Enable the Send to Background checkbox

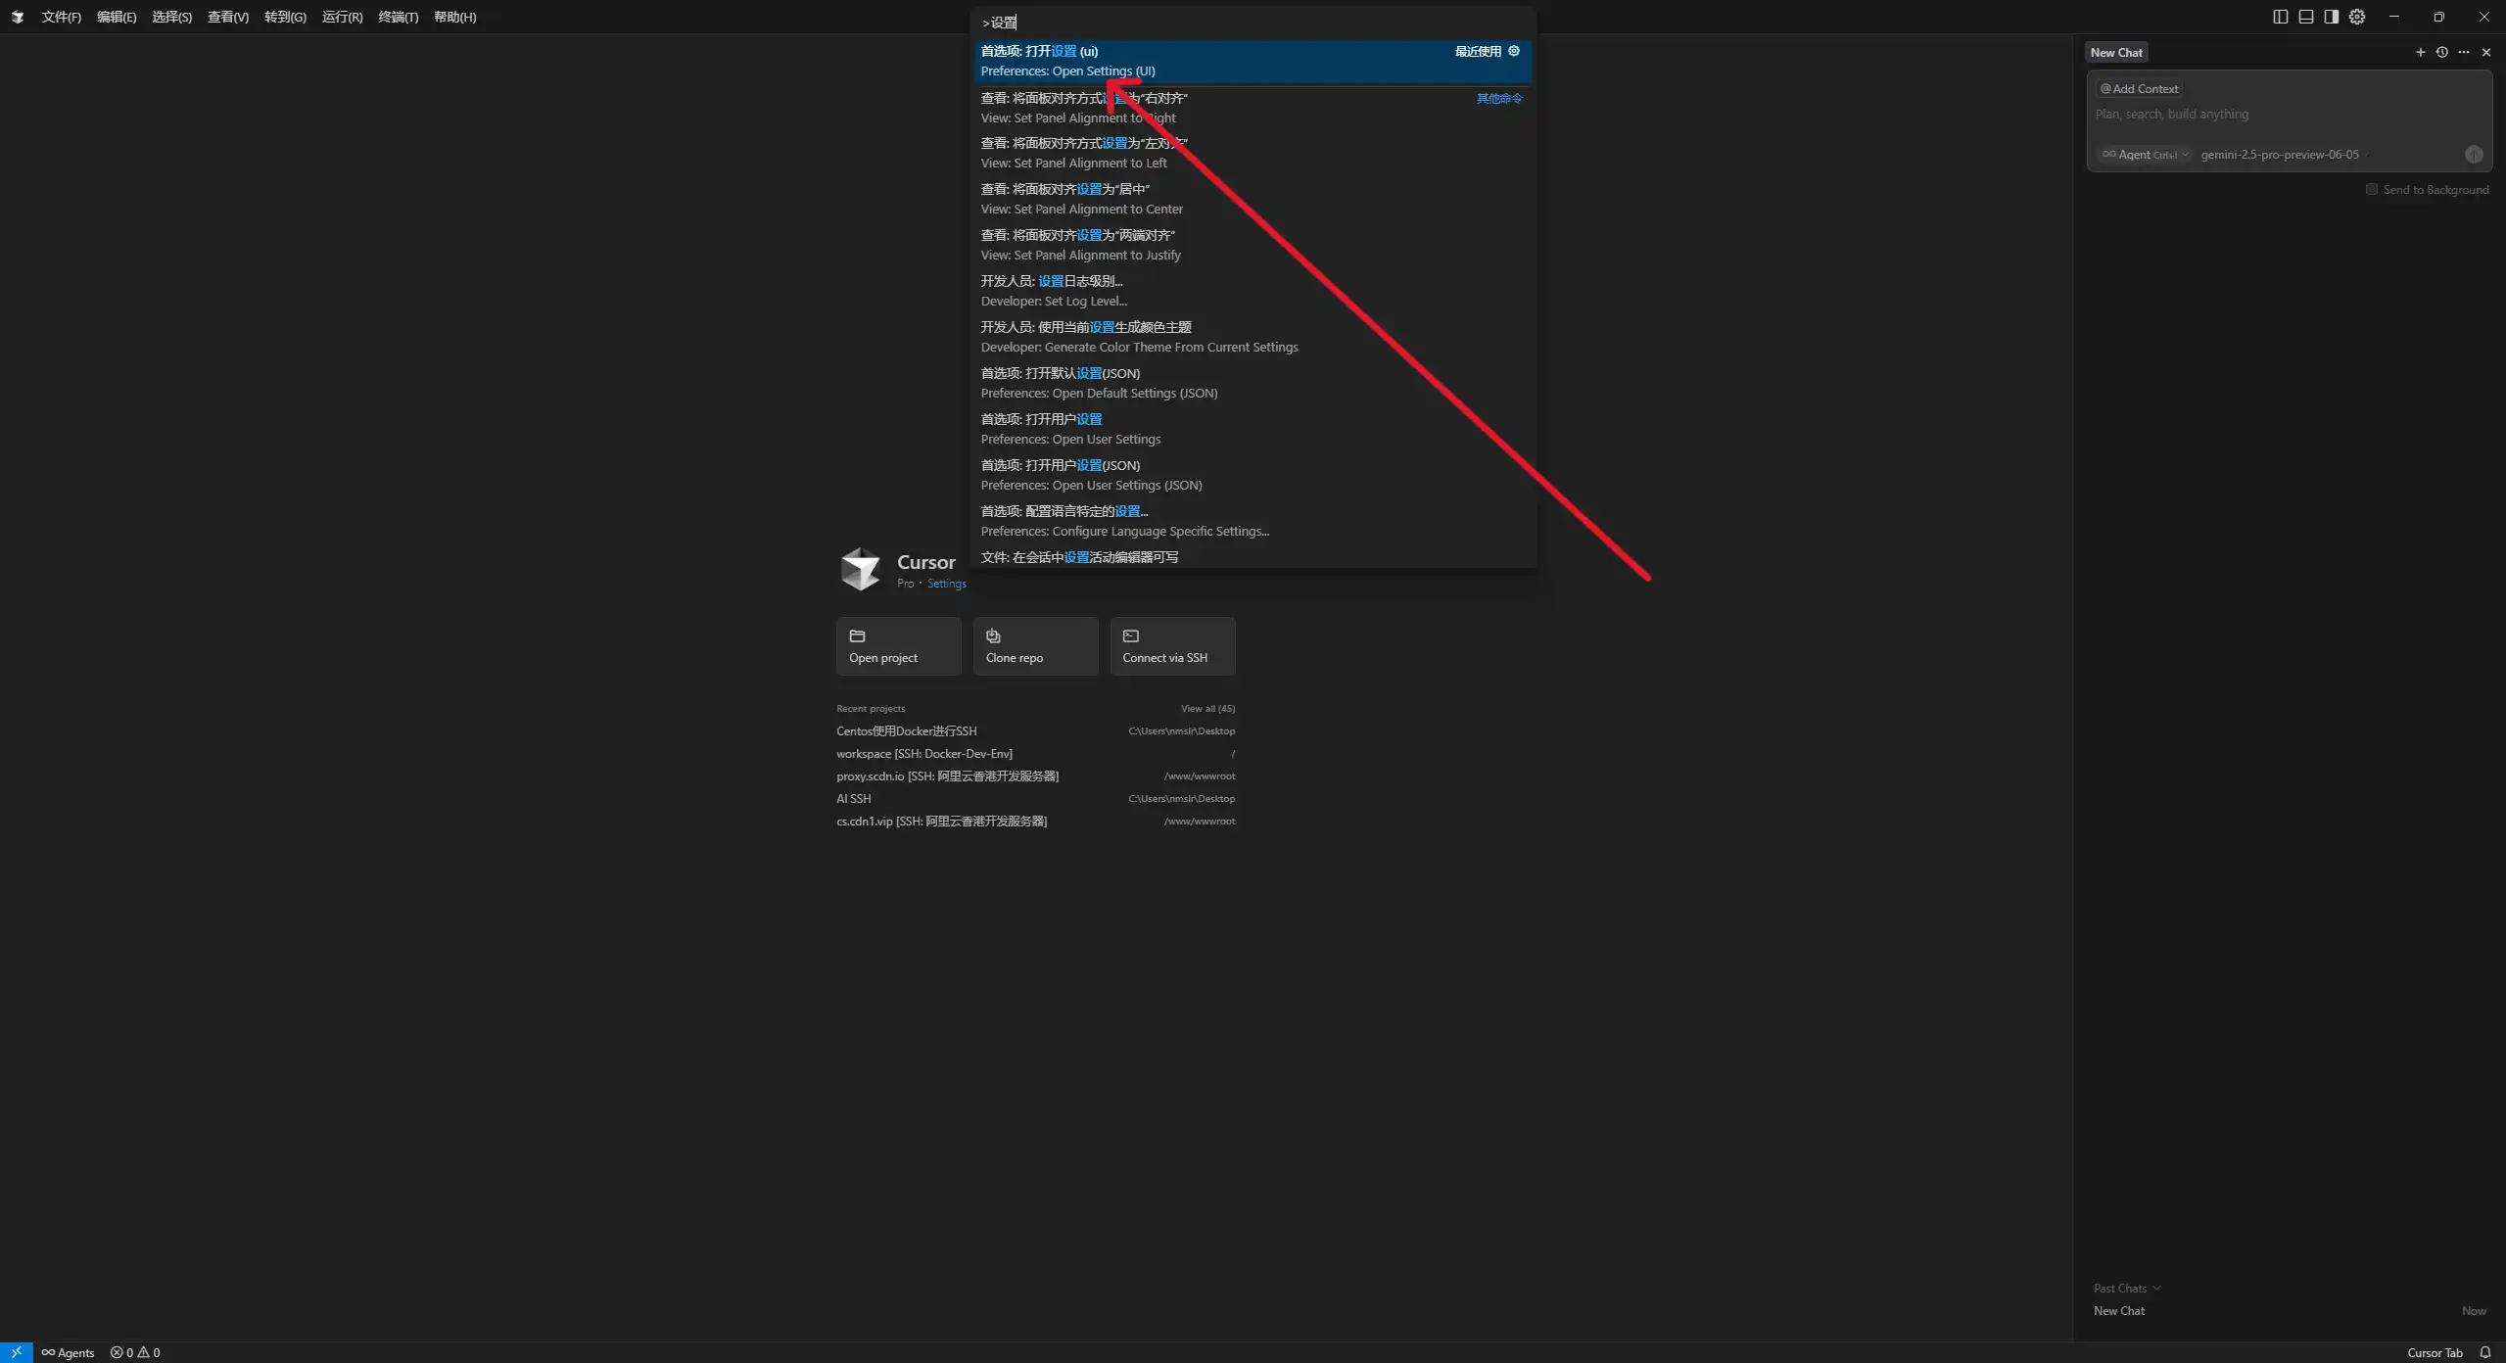click(2371, 190)
